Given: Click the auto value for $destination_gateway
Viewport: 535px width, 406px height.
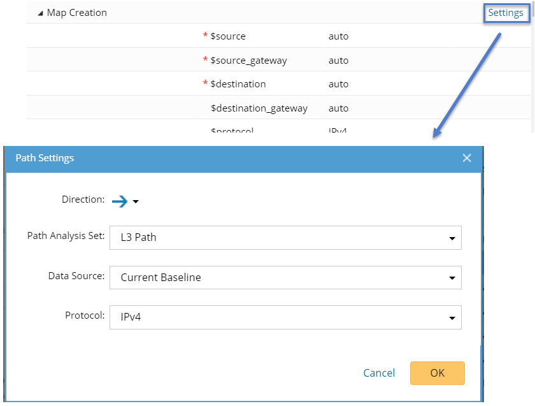Looking at the screenshot, I should [x=338, y=108].
